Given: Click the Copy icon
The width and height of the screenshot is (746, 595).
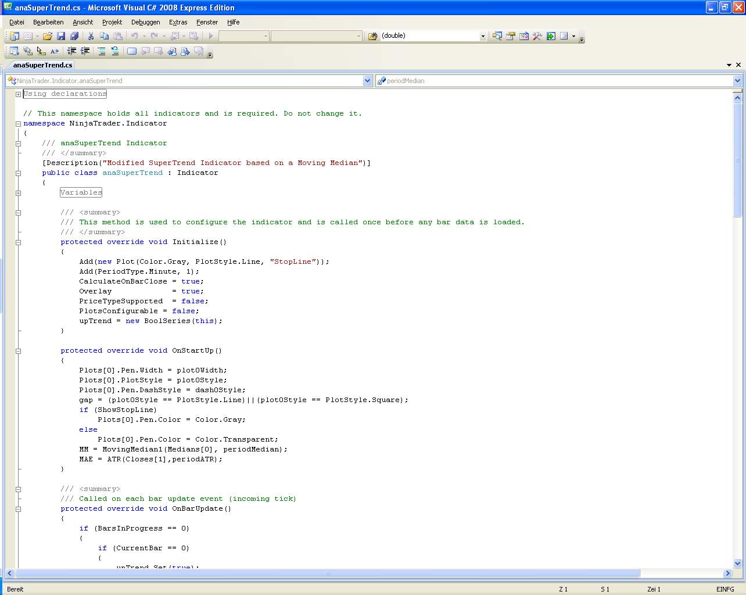Looking at the screenshot, I should click(105, 36).
